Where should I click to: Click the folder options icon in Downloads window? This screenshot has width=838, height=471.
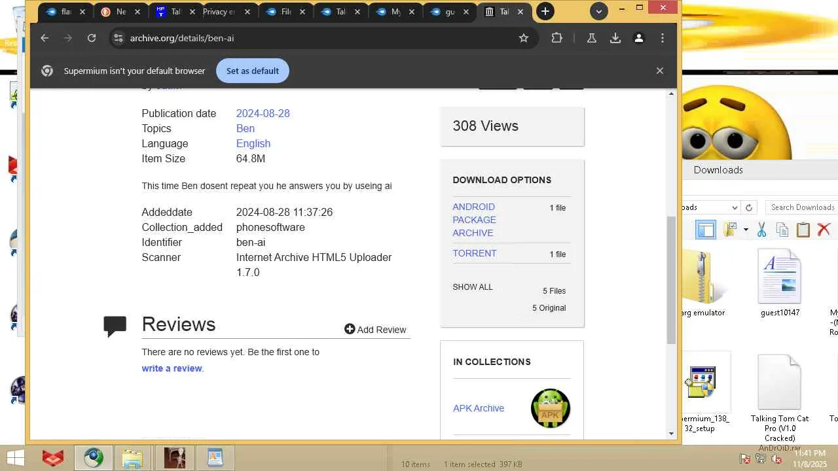pos(730,230)
